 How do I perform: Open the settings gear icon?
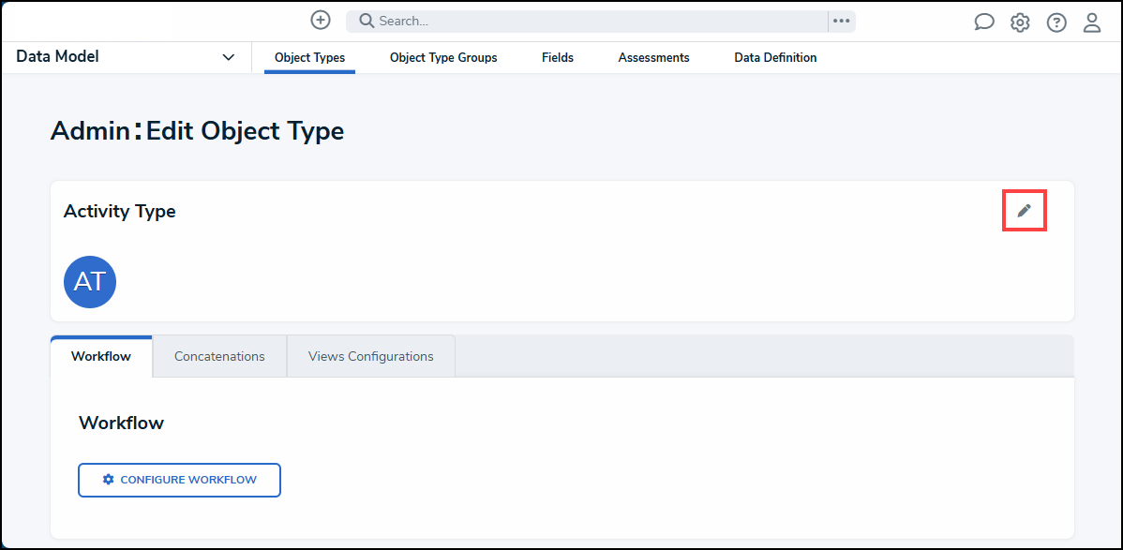pos(1020,22)
